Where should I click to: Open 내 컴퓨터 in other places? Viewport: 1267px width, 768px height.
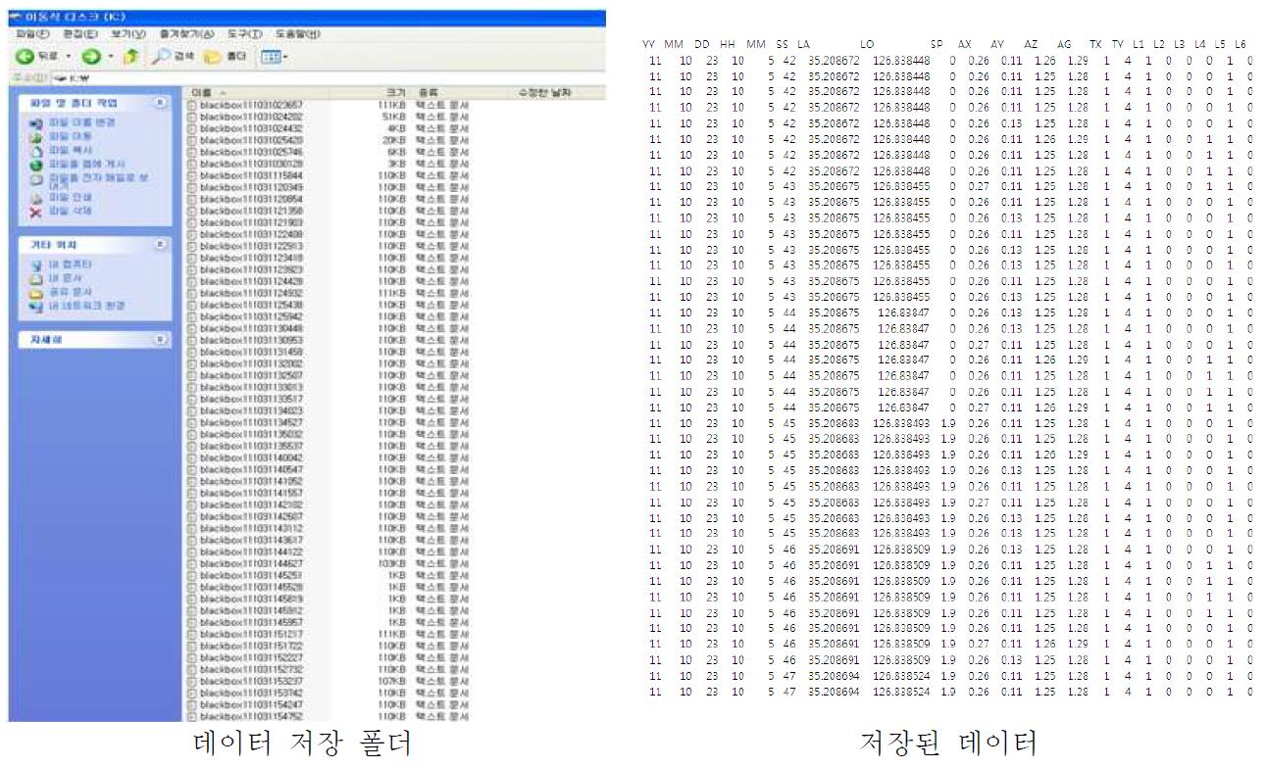click(69, 264)
